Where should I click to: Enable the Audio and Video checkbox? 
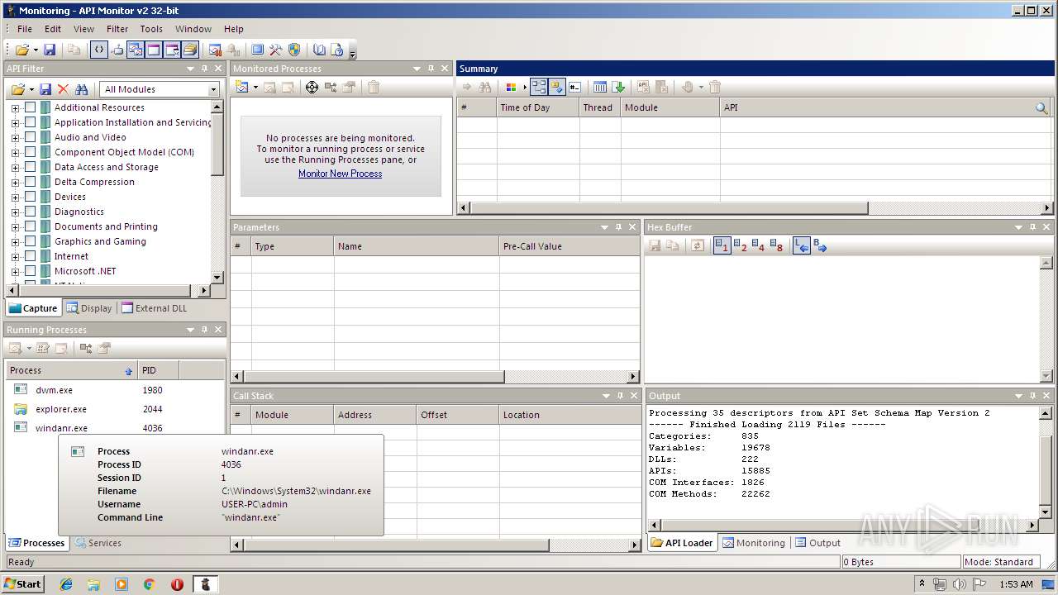coord(31,137)
